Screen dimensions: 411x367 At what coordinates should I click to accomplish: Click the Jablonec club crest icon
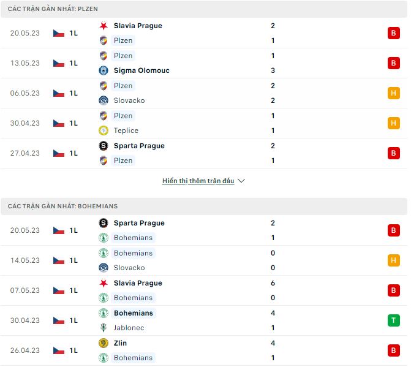pos(103,328)
